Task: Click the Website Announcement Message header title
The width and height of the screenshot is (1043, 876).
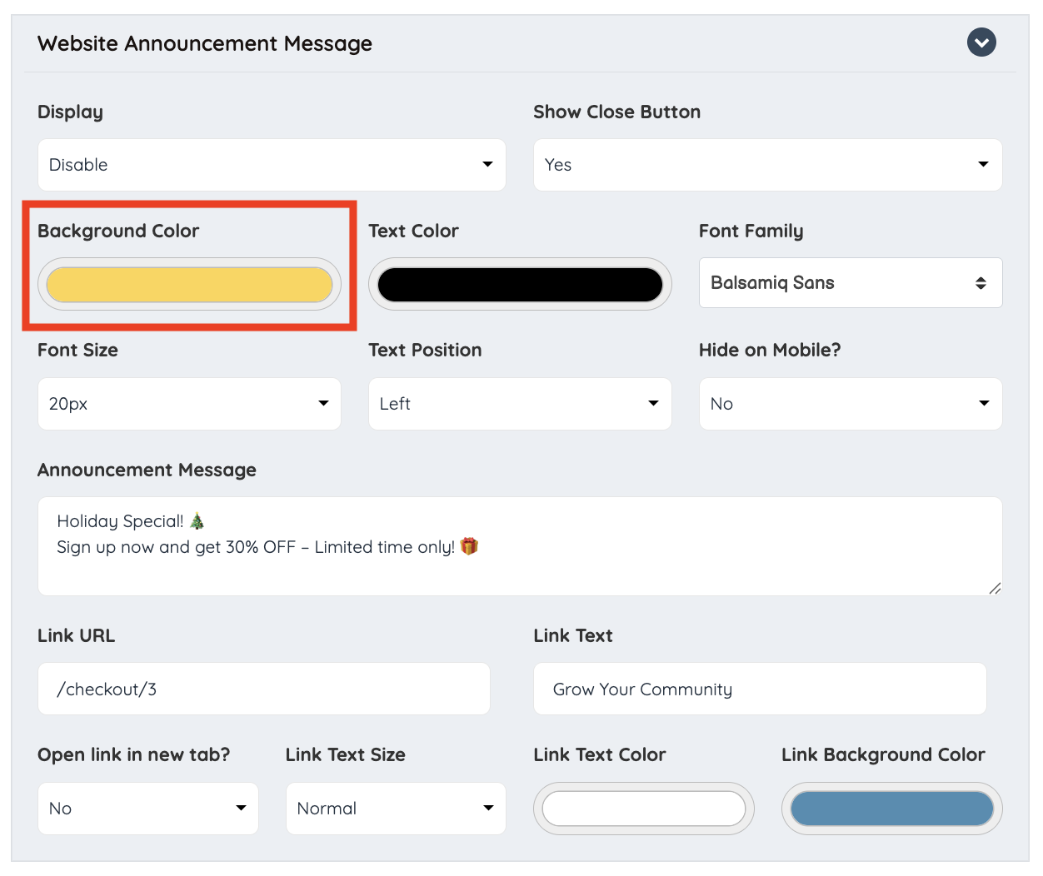Action: tap(205, 43)
